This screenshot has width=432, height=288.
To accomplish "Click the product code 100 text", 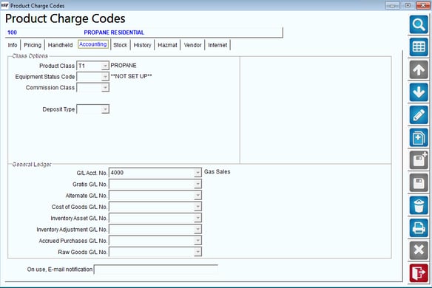I will (12, 32).
